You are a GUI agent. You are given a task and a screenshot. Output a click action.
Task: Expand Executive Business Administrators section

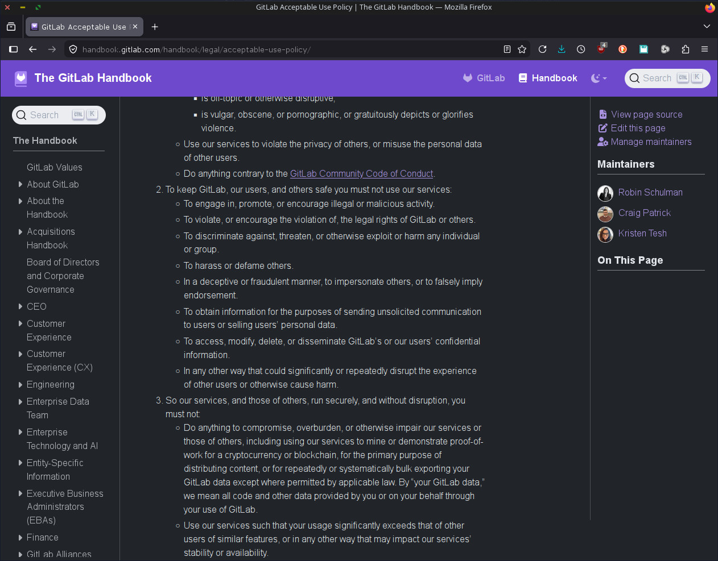[20, 493]
